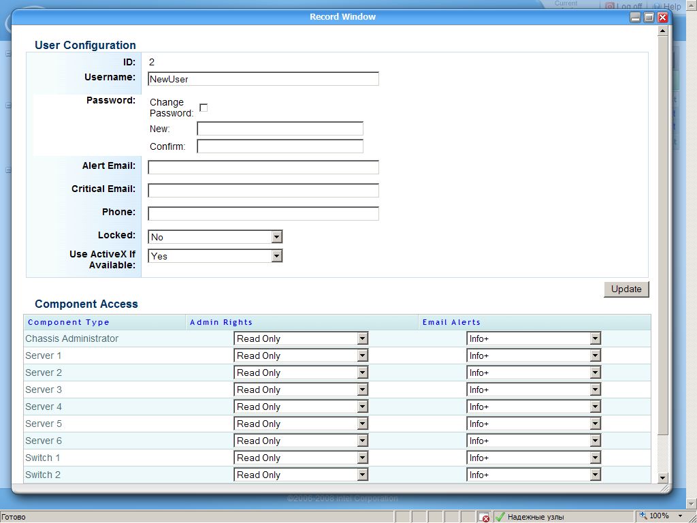The image size is (697, 523).
Task: Open Chassis Administrator admin rights dropdown
Action: pos(362,338)
